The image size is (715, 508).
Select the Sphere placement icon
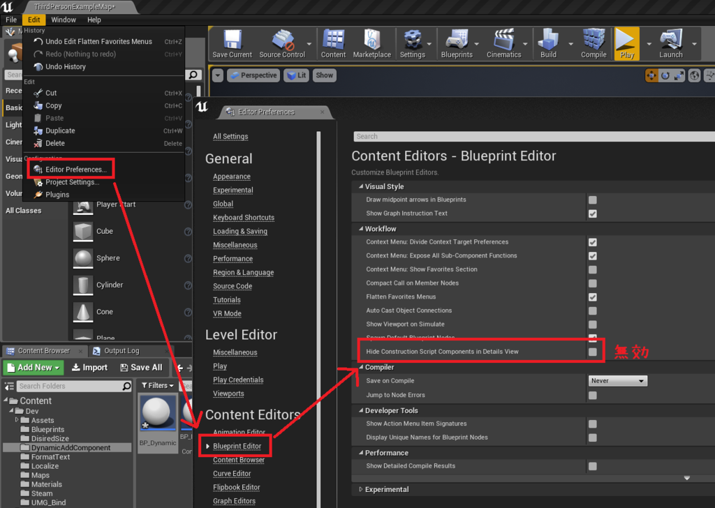pos(83,258)
